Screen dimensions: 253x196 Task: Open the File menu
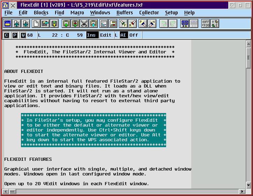click(8, 13)
